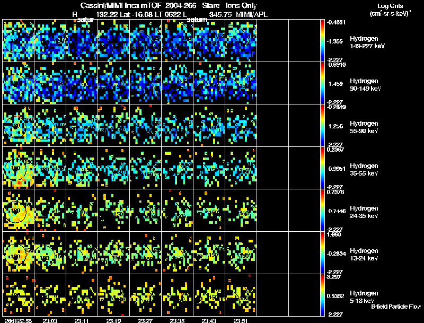Click the -0.4831 colorbar maximum value

tap(336, 22)
